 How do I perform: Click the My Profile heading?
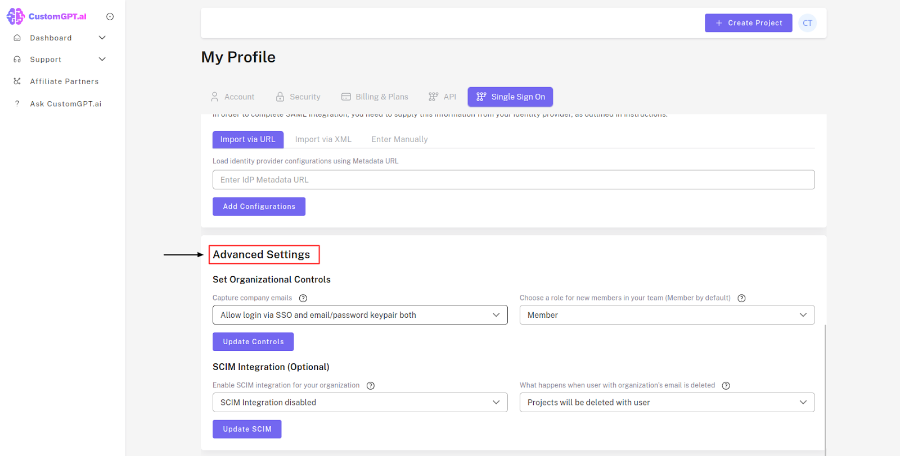[x=238, y=57]
